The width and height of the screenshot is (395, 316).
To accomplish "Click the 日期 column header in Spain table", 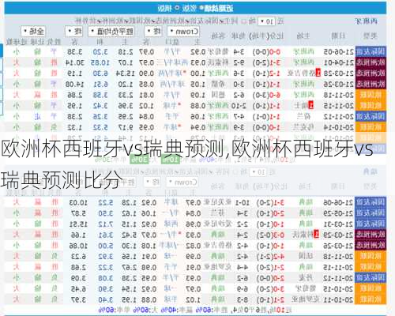I will (338, 36).
